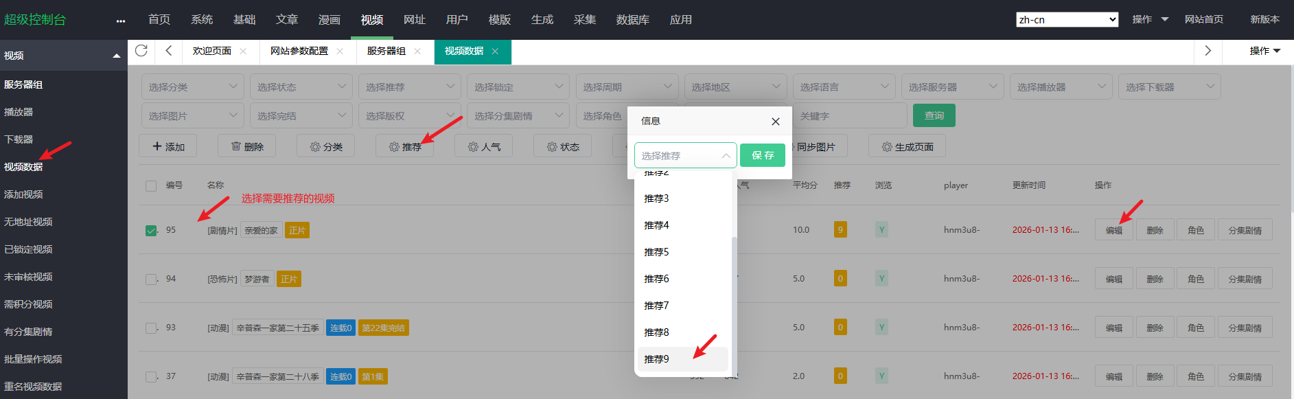
Task: Click the refresh page icon
Action: coord(141,51)
